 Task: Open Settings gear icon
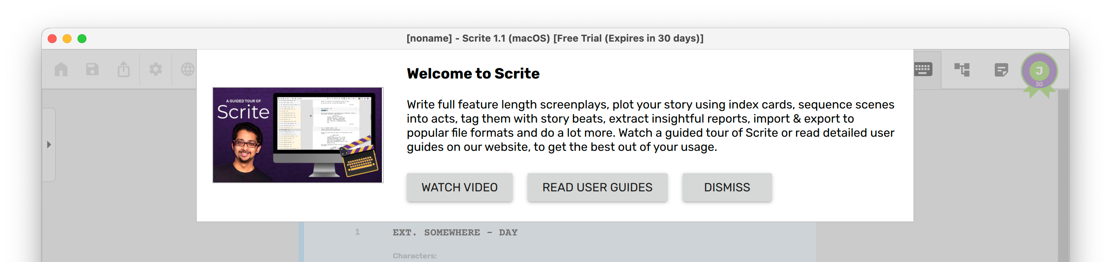pyautogui.click(x=156, y=69)
